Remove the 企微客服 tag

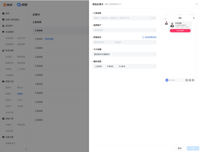pos(103,66)
